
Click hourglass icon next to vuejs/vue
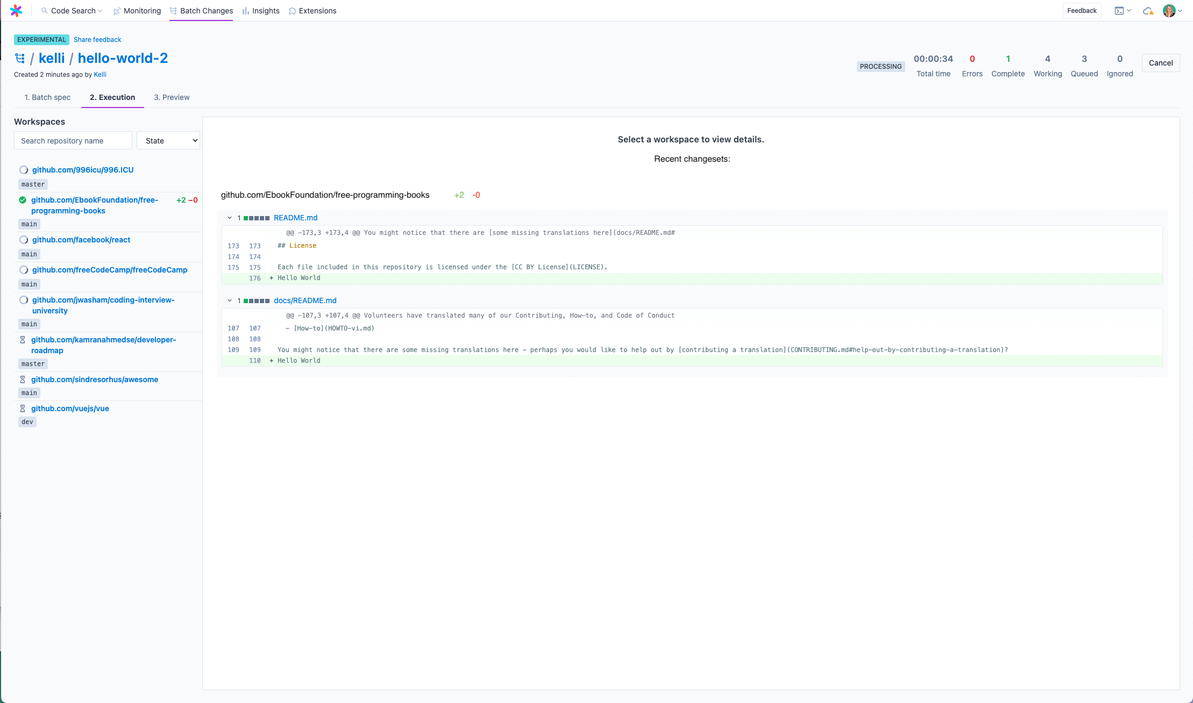coord(23,408)
